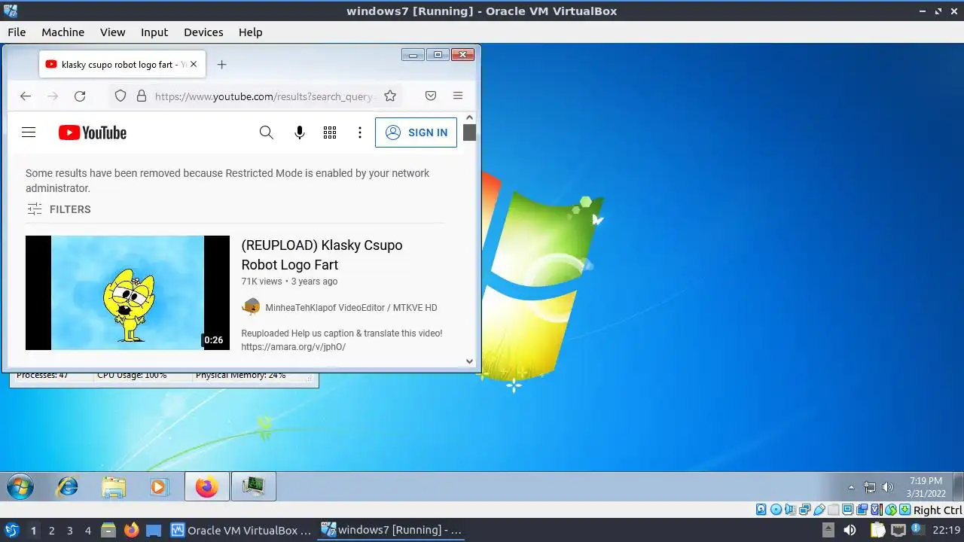Switch to Firefox on Windows taskbar
Viewport: 964px width, 542px height.
(206, 487)
